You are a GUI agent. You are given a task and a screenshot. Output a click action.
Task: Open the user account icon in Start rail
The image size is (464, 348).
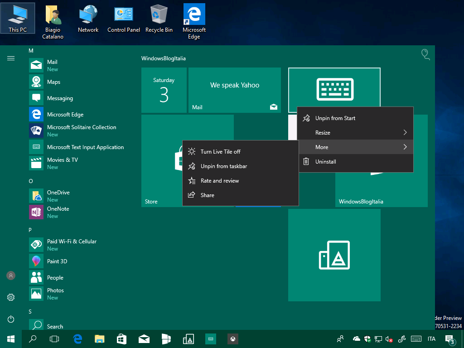click(x=11, y=275)
